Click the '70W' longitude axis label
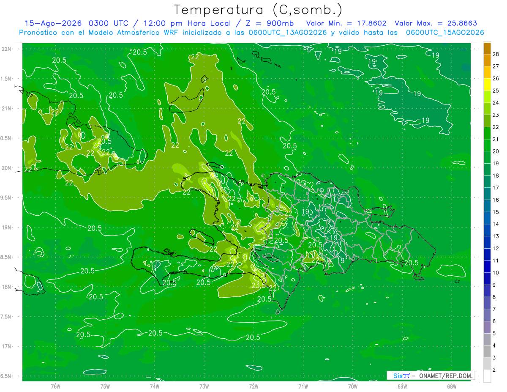Screen dimensions: 507x392 point(352,386)
